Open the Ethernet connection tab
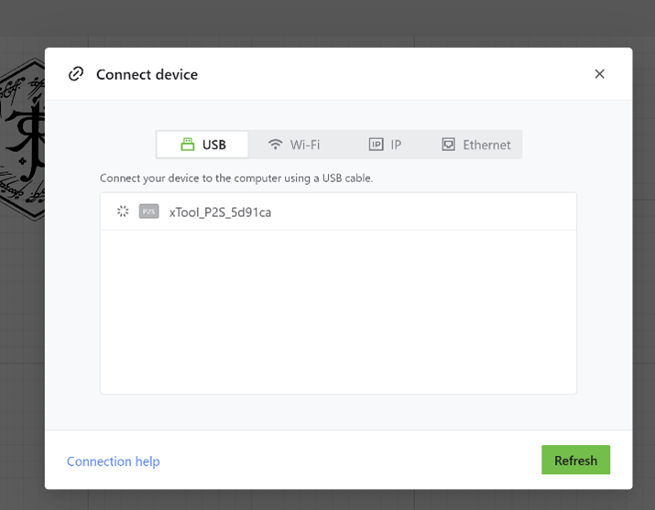 click(476, 145)
